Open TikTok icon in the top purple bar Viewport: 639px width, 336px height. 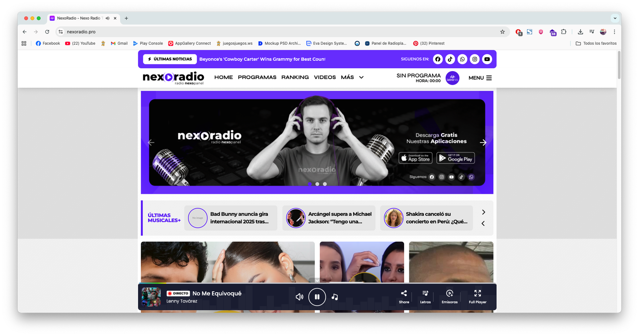point(450,59)
